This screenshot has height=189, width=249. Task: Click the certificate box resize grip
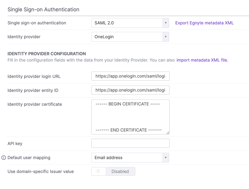[168, 133]
